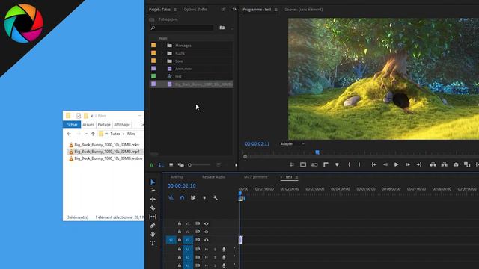Viewport: 479px width, 269px height.
Task: Open the Replace Audio sequence tab
Action: click(213, 177)
